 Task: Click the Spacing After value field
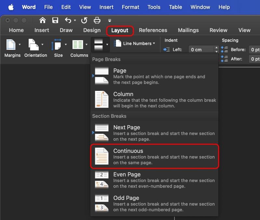(254, 59)
